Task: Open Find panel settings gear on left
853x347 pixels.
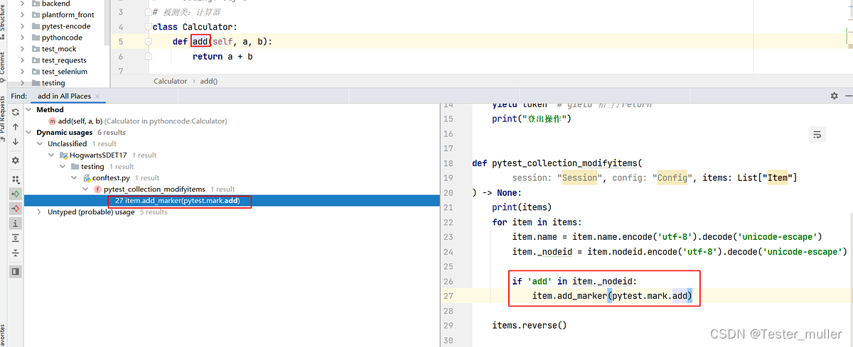Action: (16, 160)
